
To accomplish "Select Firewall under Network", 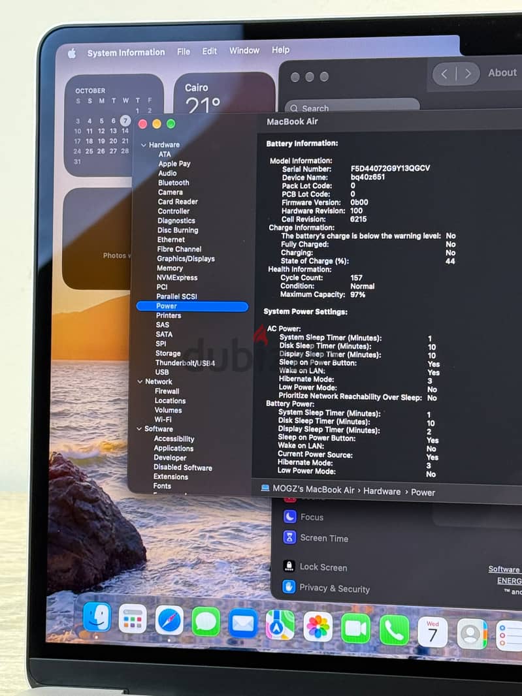I will (167, 391).
